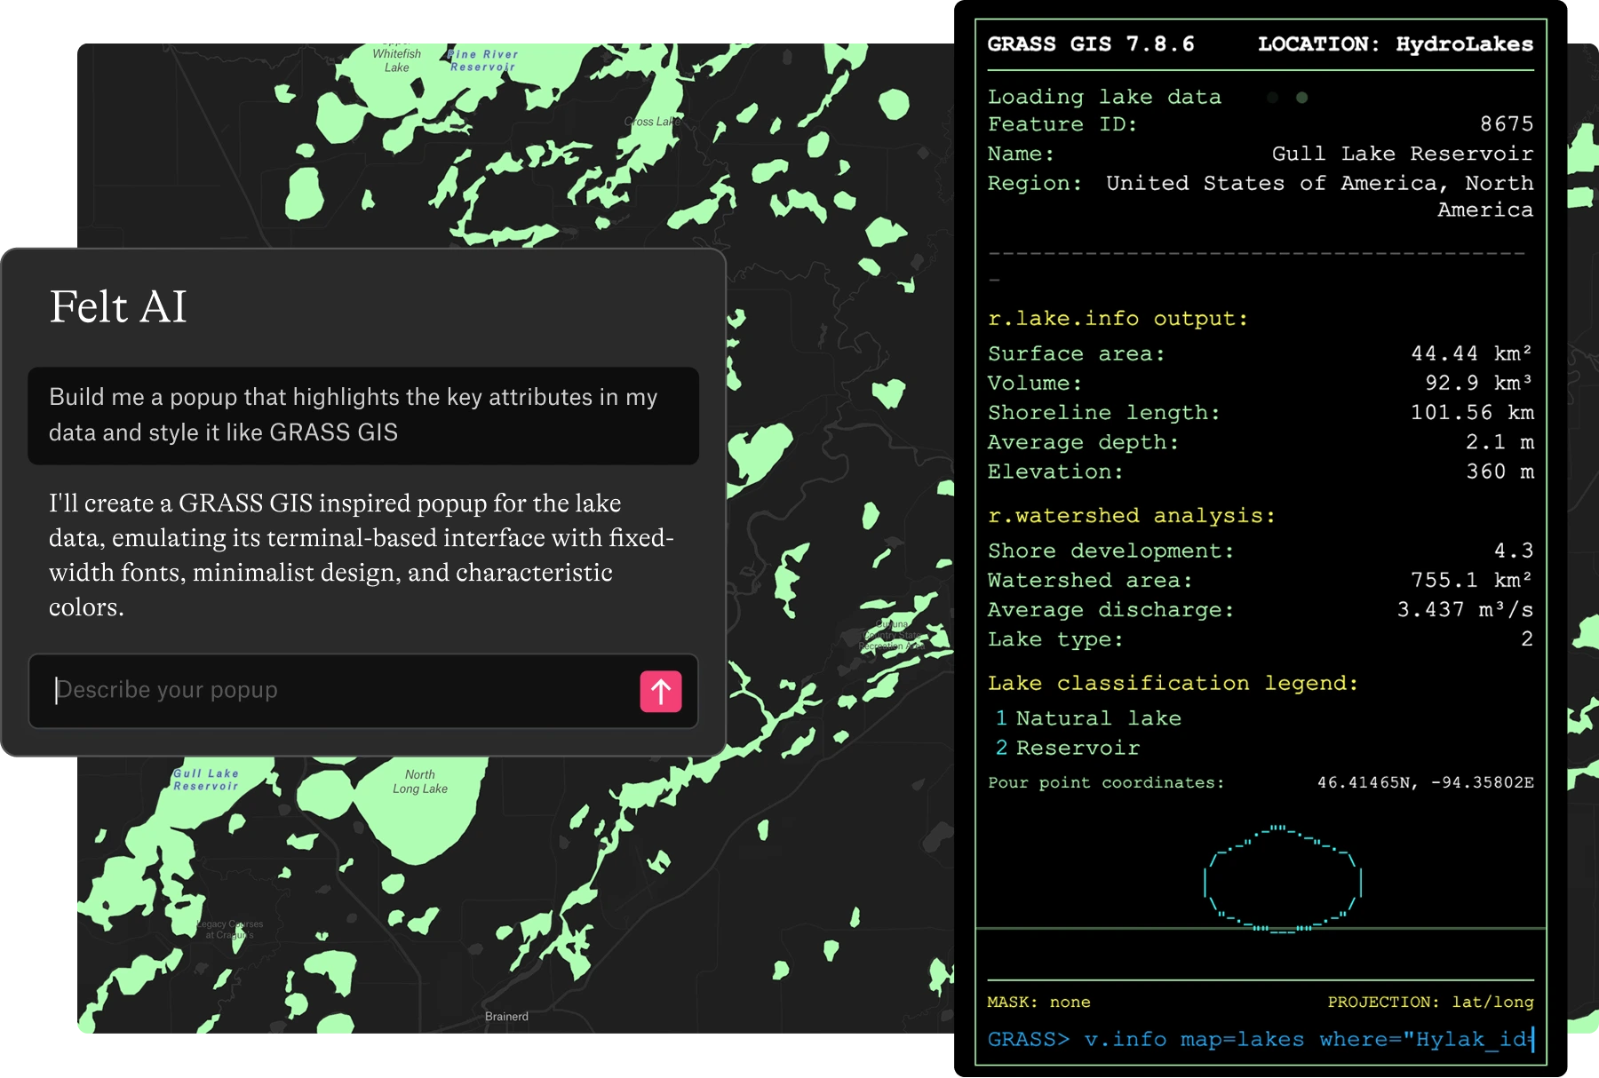Submit the popup description with pink arrow button

tap(661, 691)
